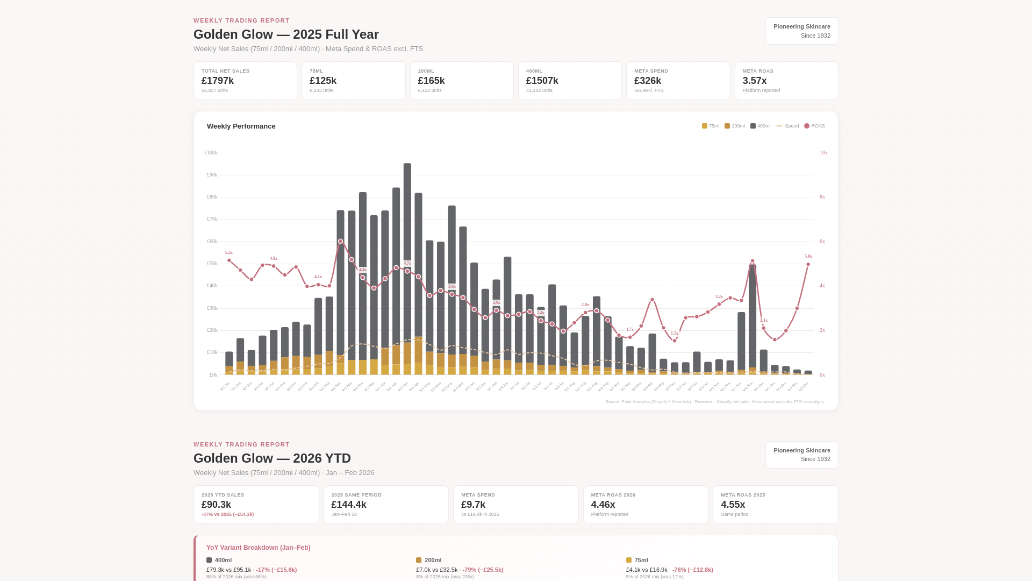Image resolution: width=1032 pixels, height=581 pixels.
Task: Click the 200ml brown square in YoY breakdown
Action: [x=419, y=560]
